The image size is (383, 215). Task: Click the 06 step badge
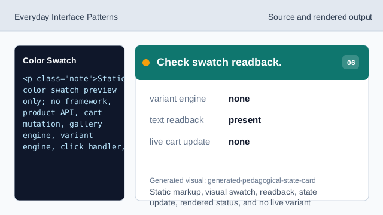pos(351,62)
